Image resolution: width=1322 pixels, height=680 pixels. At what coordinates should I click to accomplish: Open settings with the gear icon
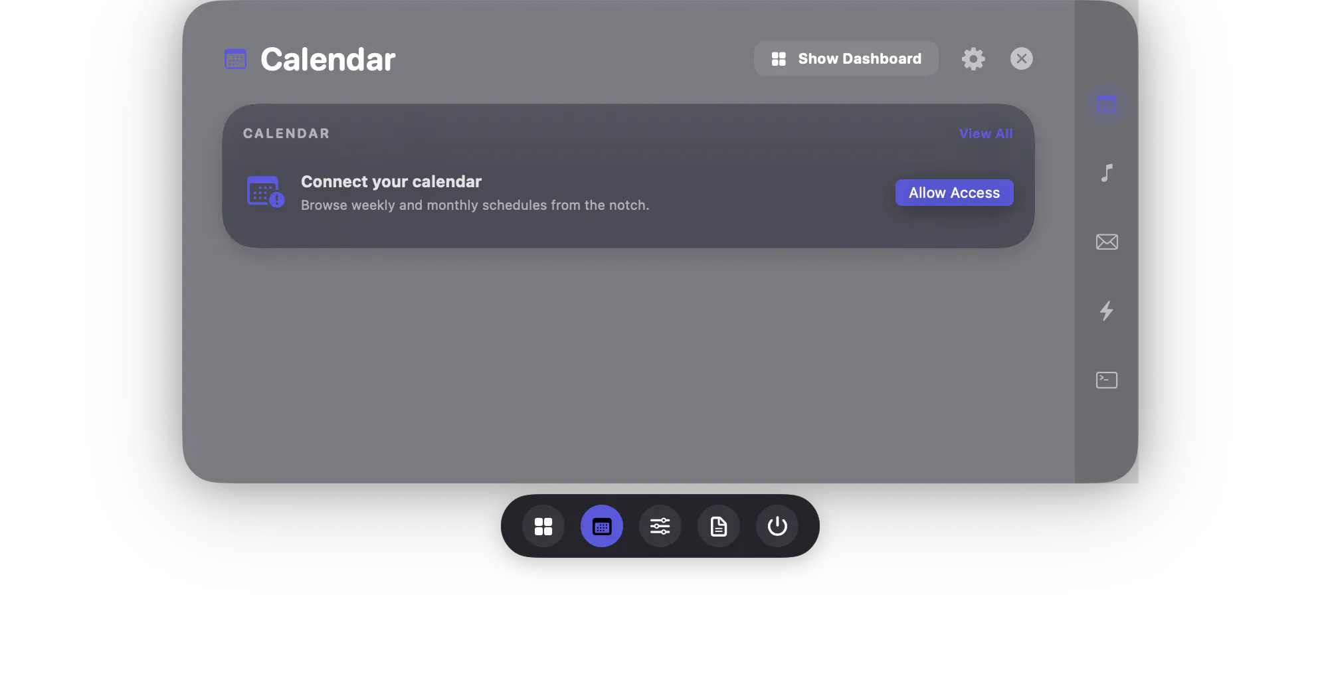pyautogui.click(x=973, y=58)
